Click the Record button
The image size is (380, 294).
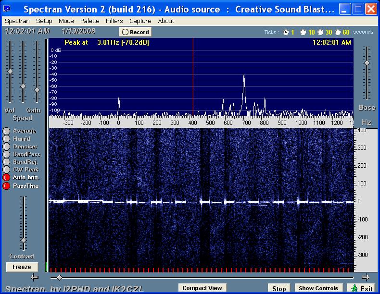click(135, 32)
